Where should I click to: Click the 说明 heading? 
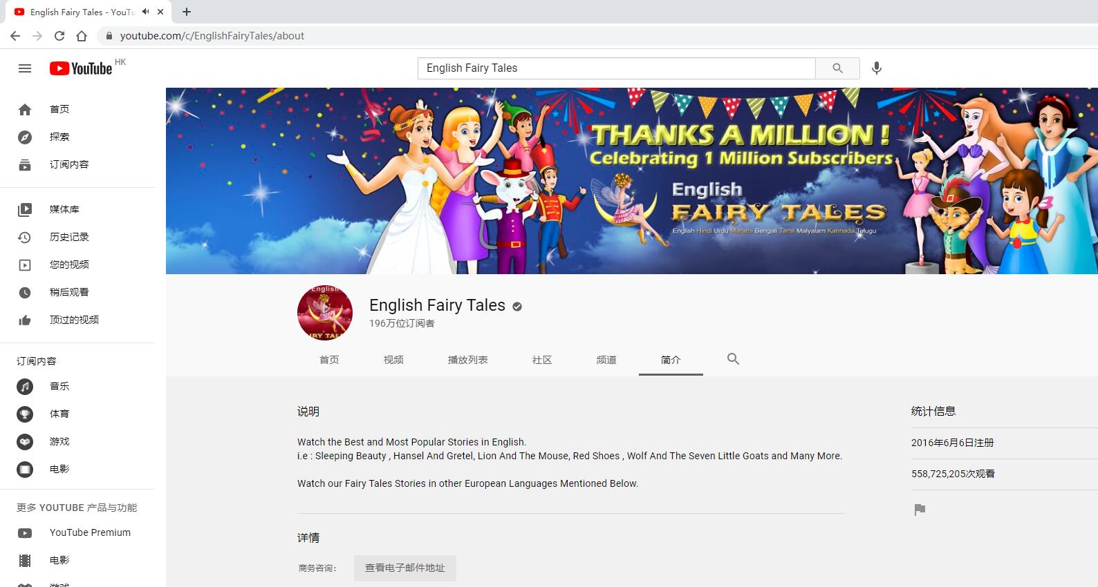point(308,412)
